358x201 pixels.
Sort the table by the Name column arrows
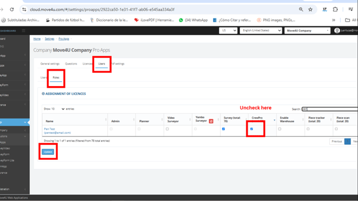pyautogui.click(x=106, y=119)
